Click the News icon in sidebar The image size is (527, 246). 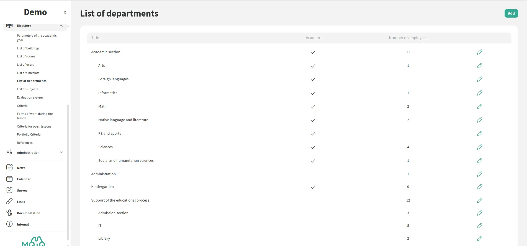pyautogui.click(x=9, y=168)
